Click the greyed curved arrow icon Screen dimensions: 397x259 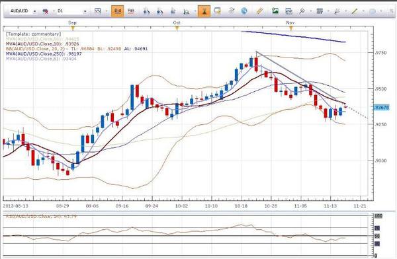point(231,11)
